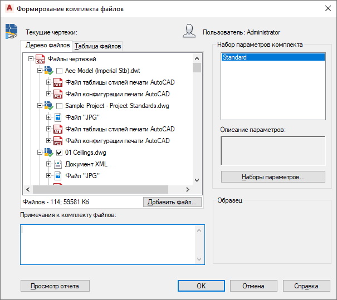
Task: Enable the Aec Model (Imperial Stb).dwt checkbox
Action: coord(59,71)
